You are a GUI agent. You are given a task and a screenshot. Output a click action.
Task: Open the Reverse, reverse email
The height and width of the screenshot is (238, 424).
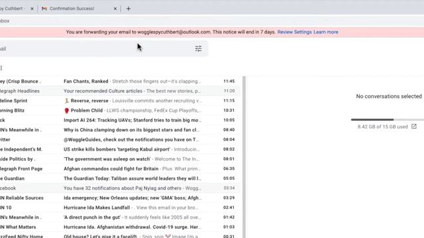tap(120, 100)
